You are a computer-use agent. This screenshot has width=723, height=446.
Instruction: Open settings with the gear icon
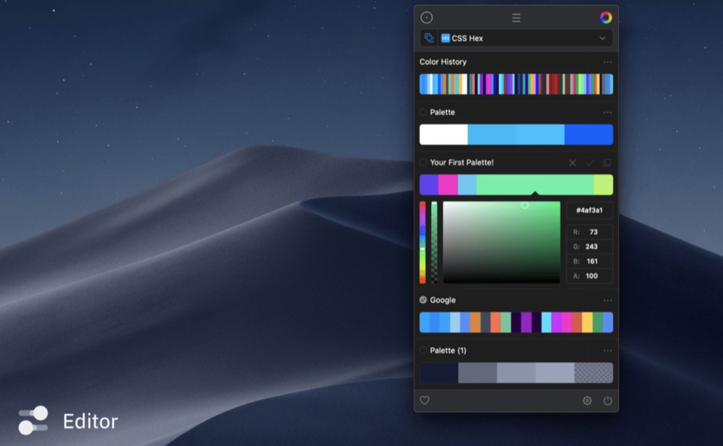(587, 400)
